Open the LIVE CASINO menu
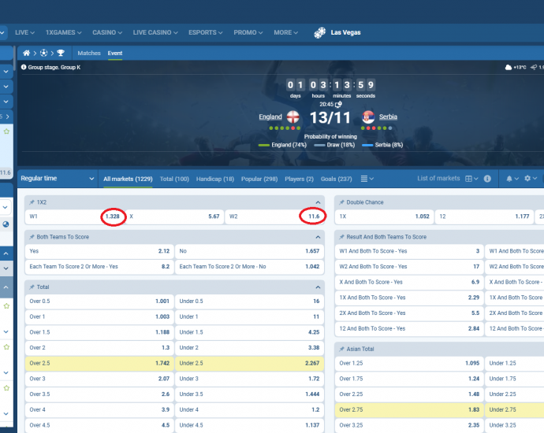 (x=155, y=32)
